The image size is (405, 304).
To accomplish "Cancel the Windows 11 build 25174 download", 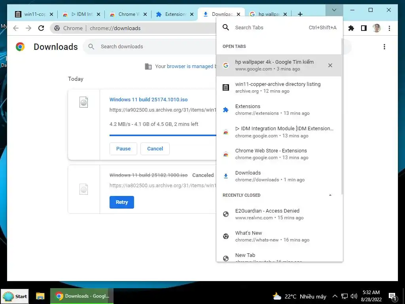I will pos(155,149).
